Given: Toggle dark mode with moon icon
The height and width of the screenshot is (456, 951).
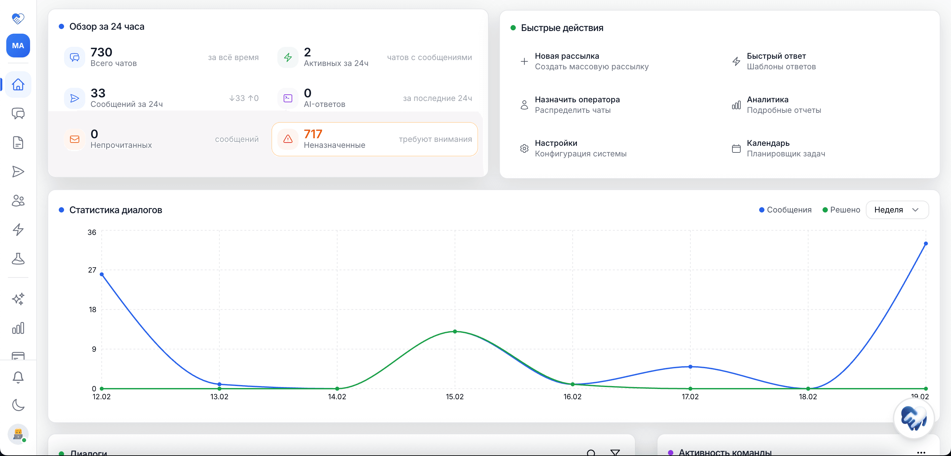Looking at the screenshot, I should tap(18, 405).
